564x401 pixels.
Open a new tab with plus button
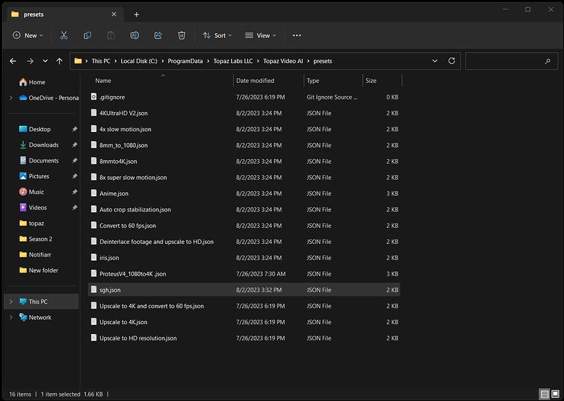137,14
